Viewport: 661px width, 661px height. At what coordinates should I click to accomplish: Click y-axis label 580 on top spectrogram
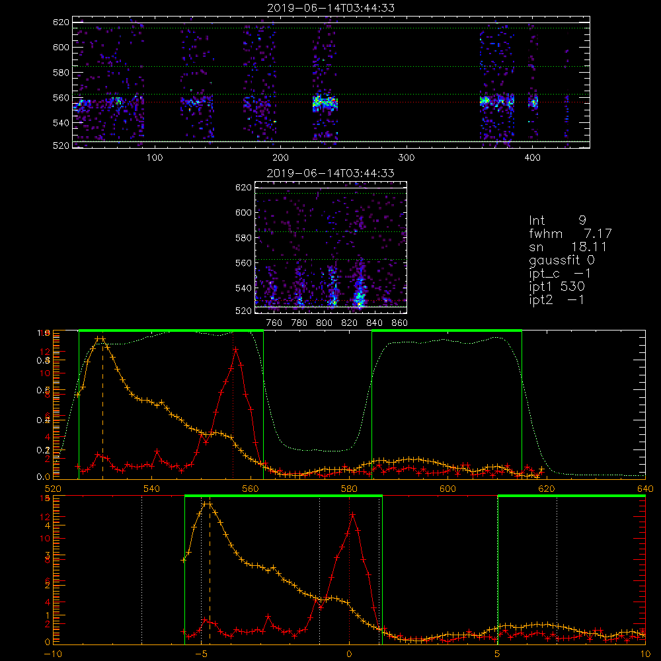(x=61, y=73)
